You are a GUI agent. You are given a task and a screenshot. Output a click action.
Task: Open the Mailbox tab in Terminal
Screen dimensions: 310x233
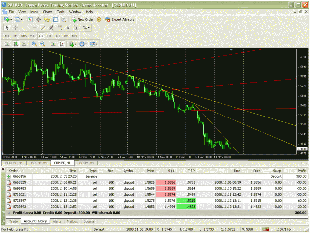tap(72, 221)
